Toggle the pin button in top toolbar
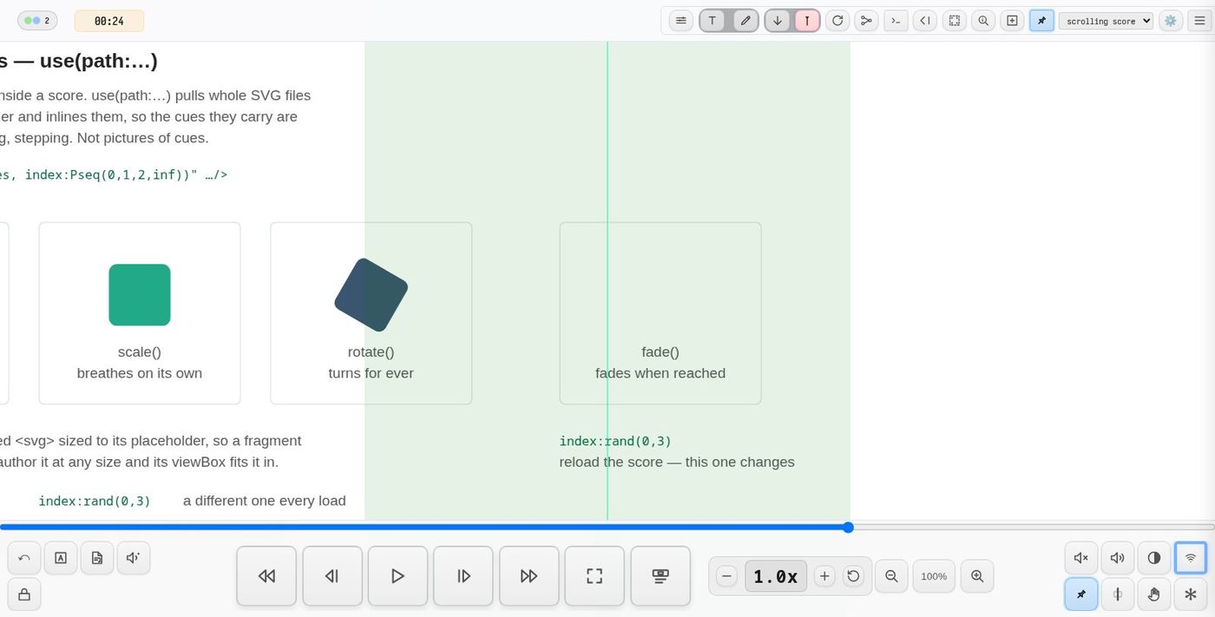1215x617 pixels. click(x=1041, y=21)
